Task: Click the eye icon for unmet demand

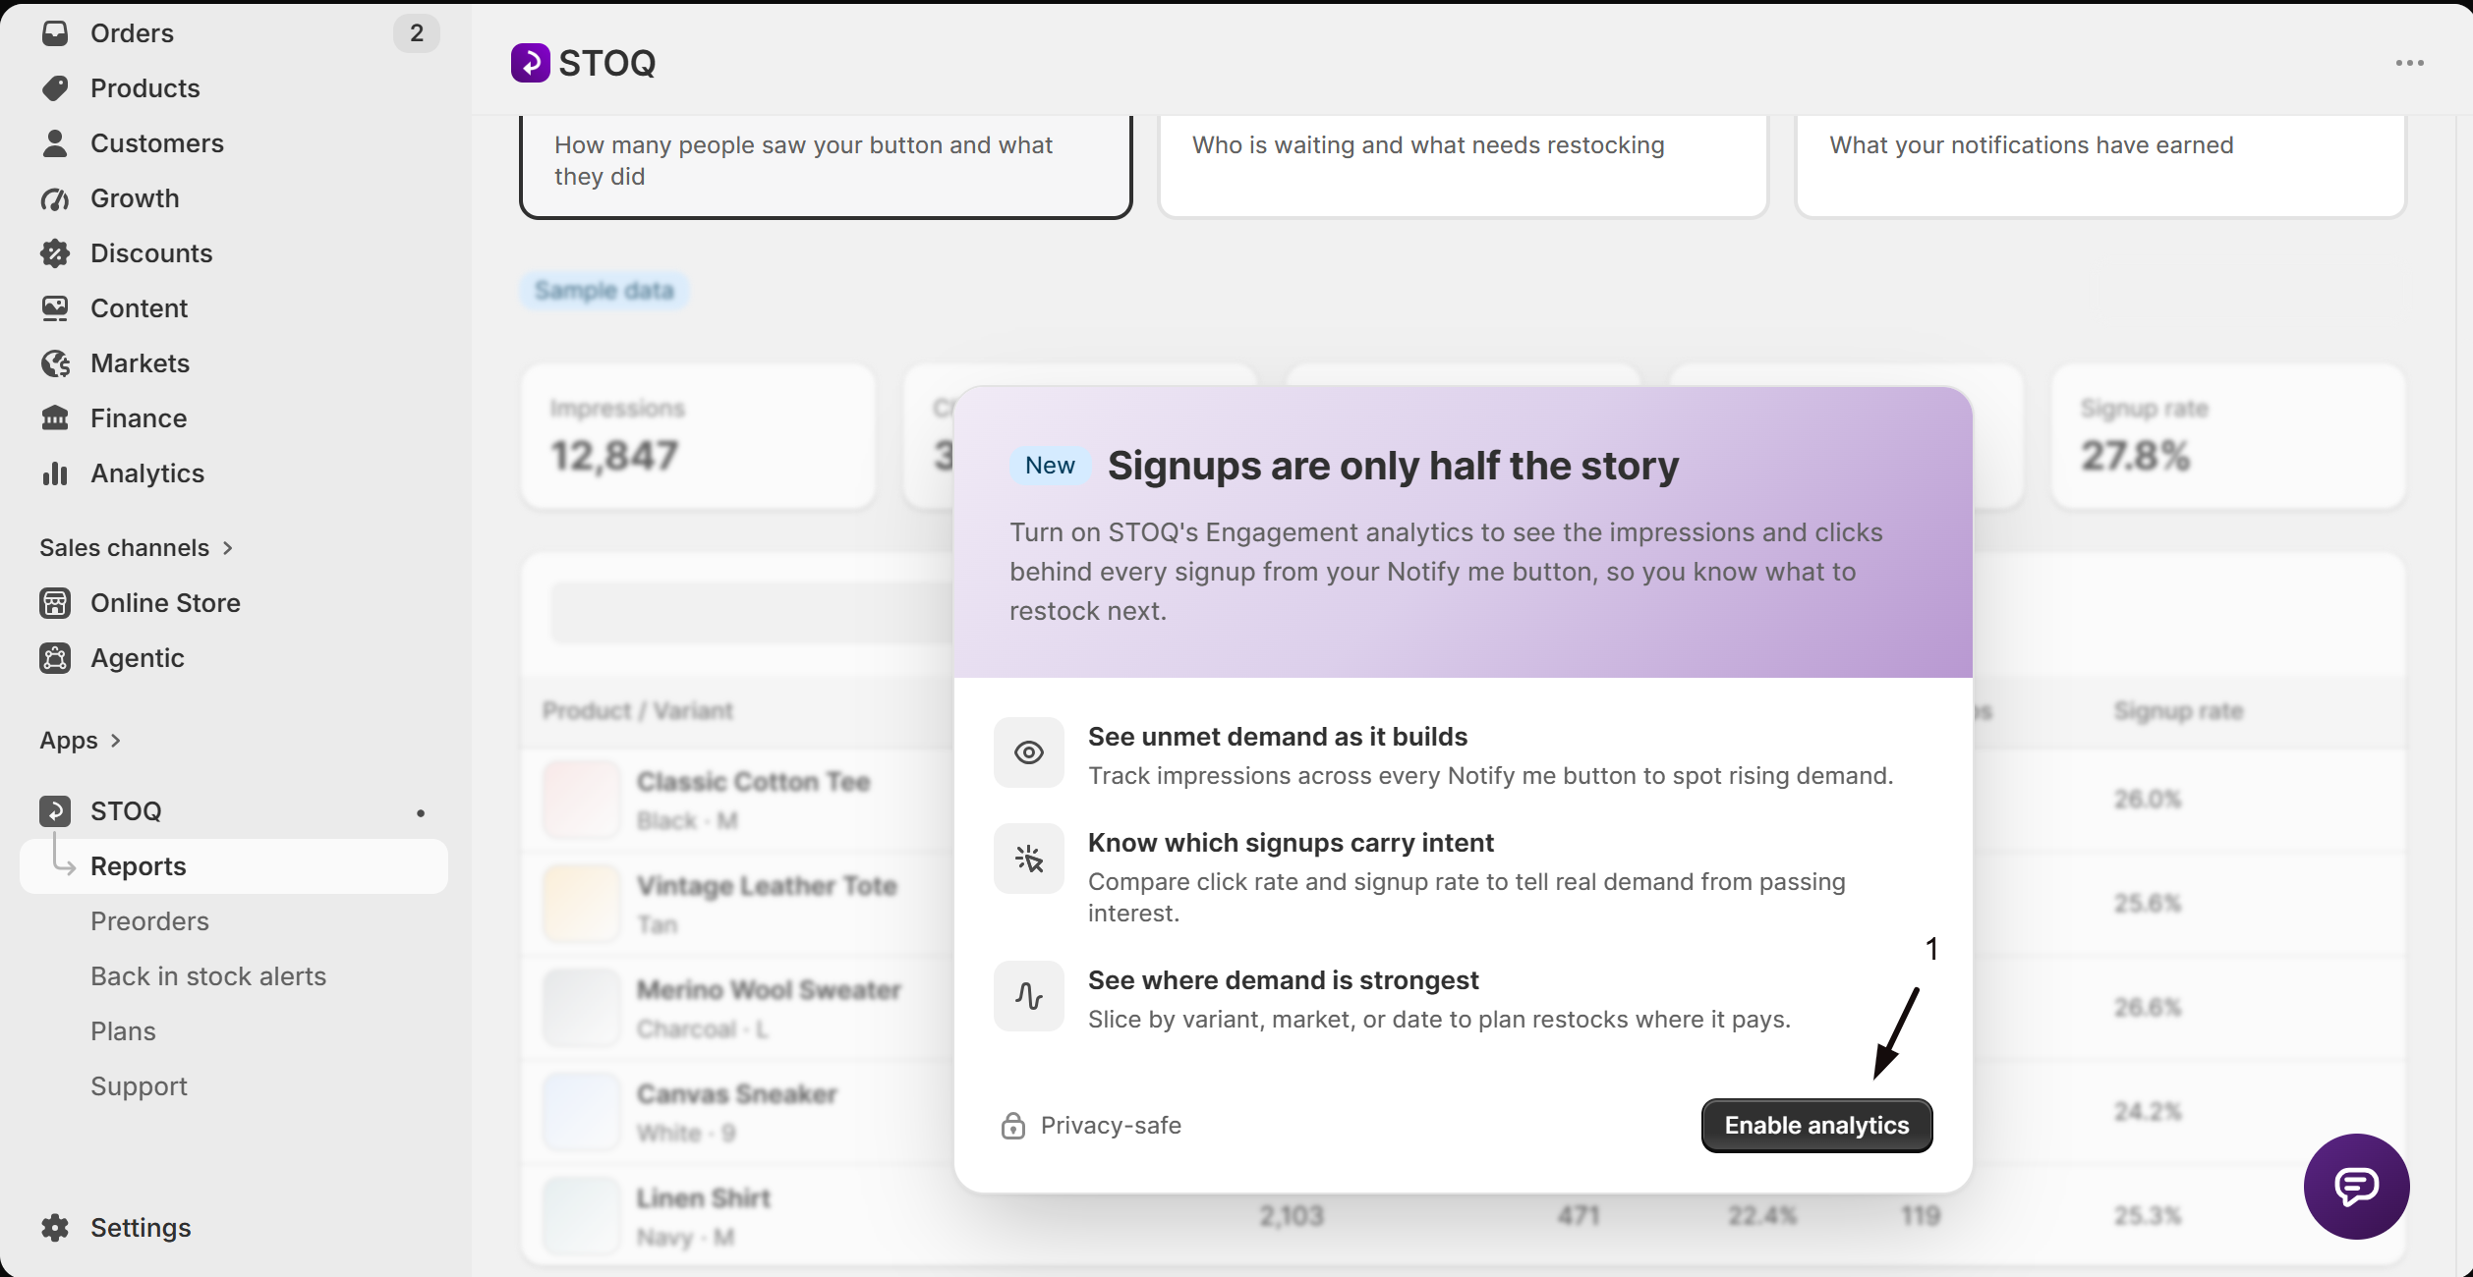Action: [1029, 752]
